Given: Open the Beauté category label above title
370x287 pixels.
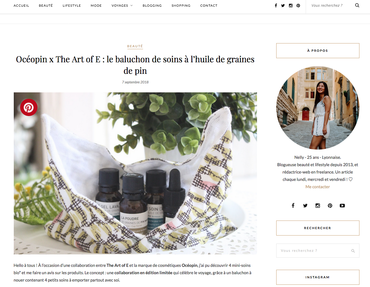Looking at the screenshot, I should point(135,46).
